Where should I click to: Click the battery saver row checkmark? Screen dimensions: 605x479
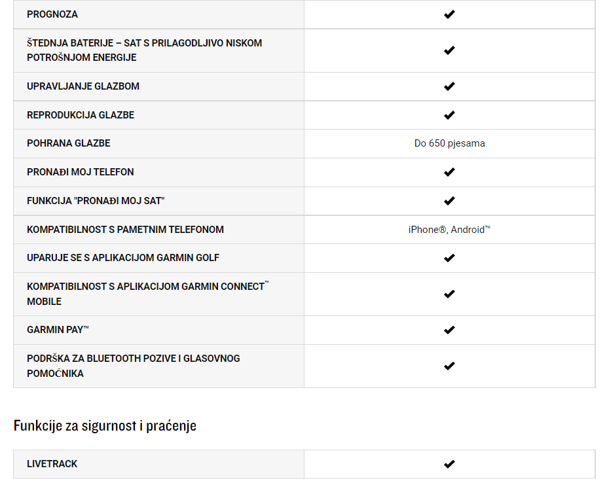(449, 50)
